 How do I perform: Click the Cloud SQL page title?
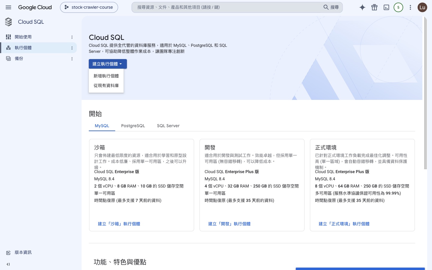tap(106, 37)
